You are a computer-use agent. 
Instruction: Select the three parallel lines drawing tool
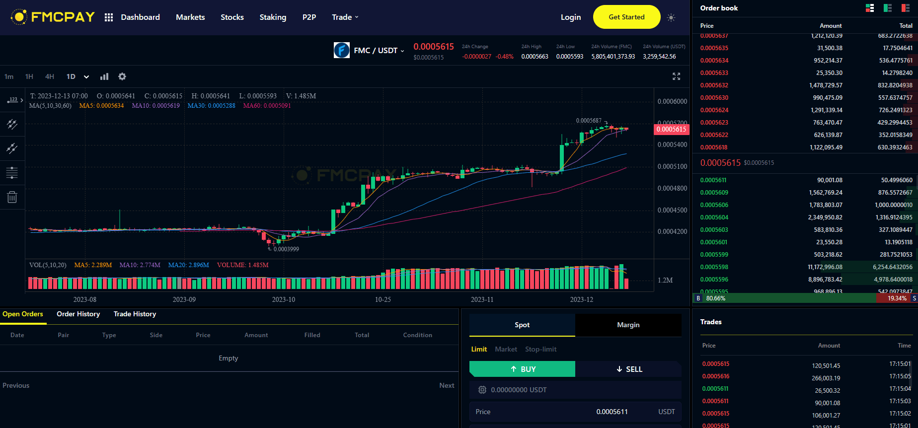point(12,124)
